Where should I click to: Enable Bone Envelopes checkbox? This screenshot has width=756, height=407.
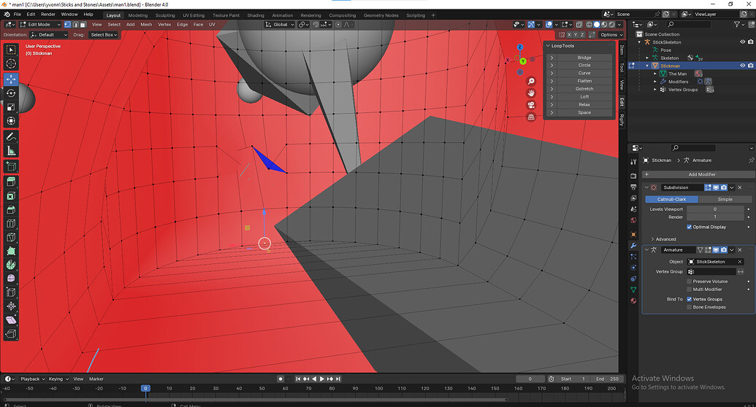pyautogui.click(x=689, y=307)
